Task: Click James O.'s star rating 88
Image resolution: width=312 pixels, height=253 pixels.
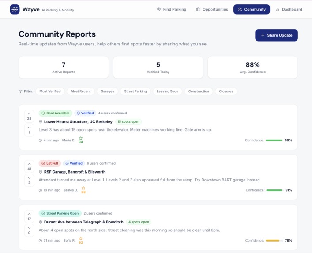Action: click(x=83, y=190)
